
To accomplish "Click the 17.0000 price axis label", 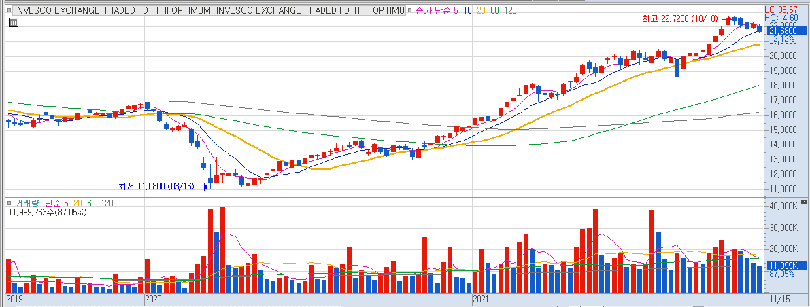I will [785, 101].
